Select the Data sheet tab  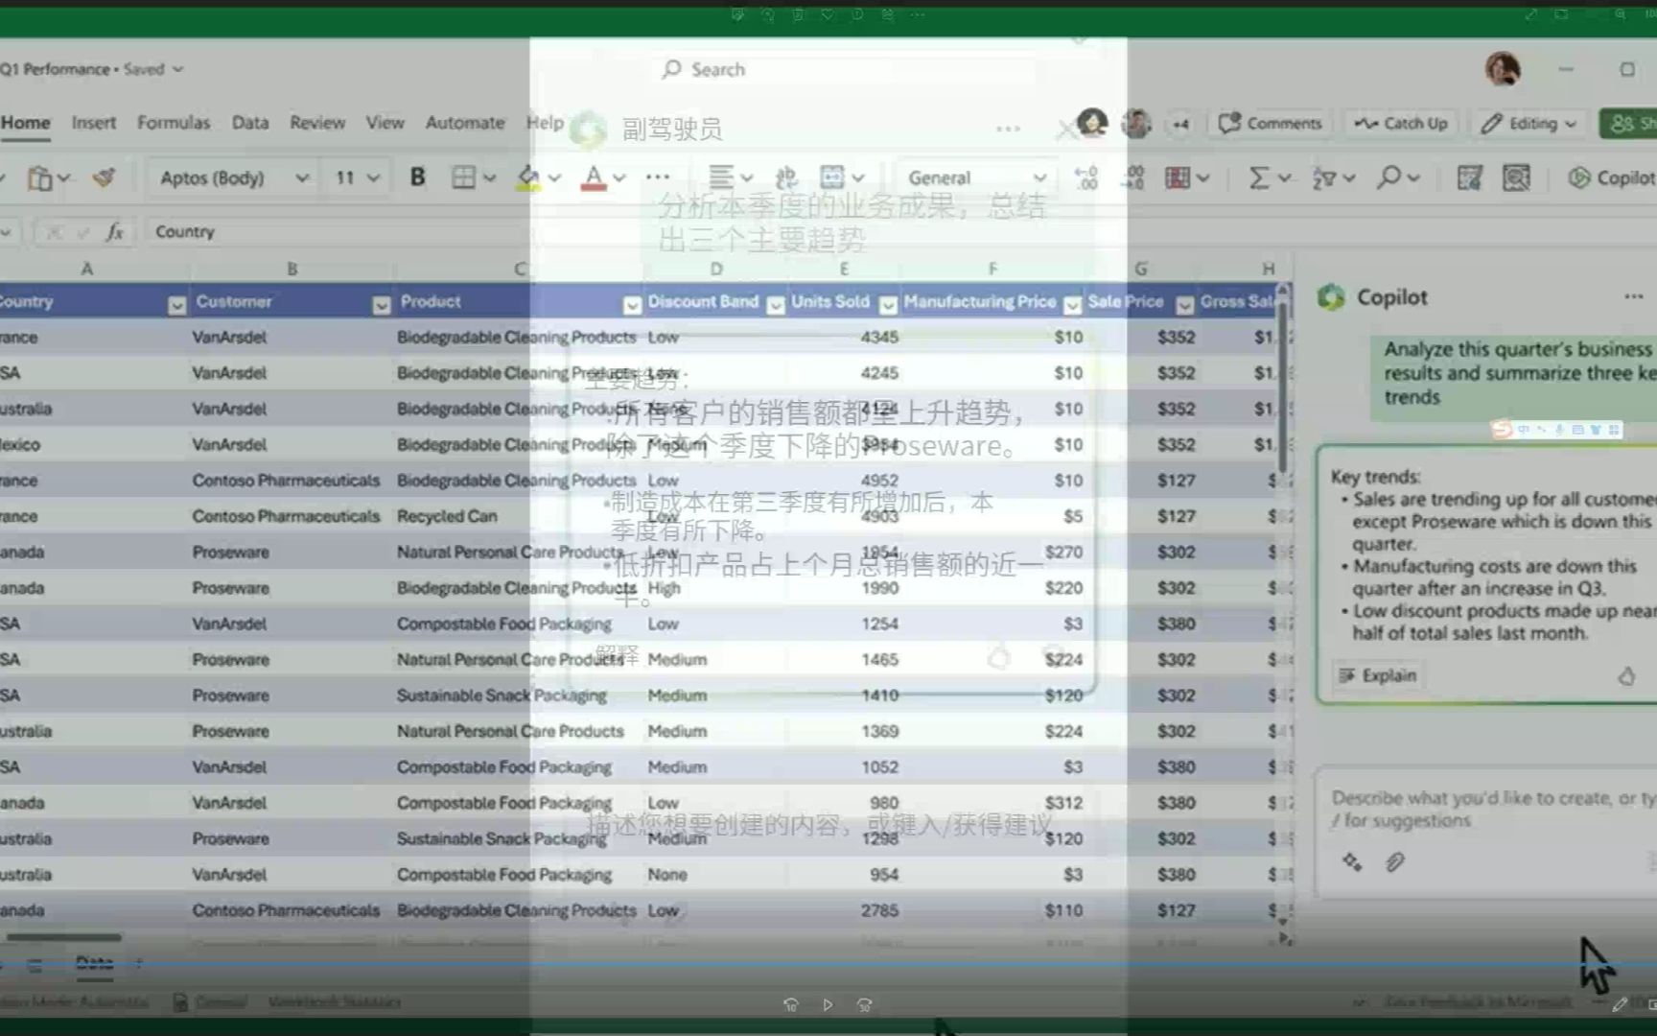tap(94, 963)
